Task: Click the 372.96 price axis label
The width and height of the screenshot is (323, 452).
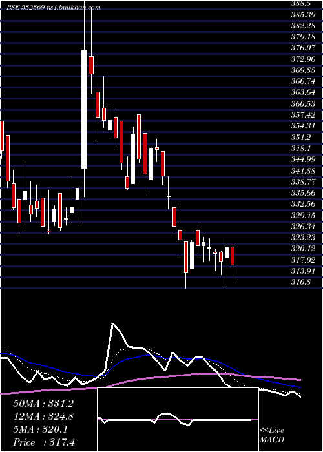Action: tap(304, 59)
